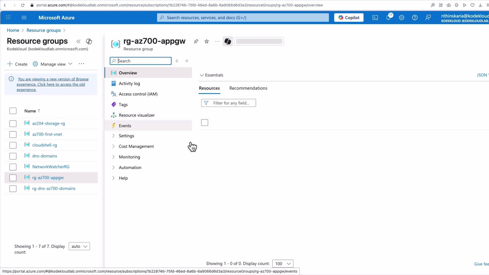Pin rg-az700-appgw to dashboard
Viewport: 489px width, 275px height.
click(x=196, y=41)
